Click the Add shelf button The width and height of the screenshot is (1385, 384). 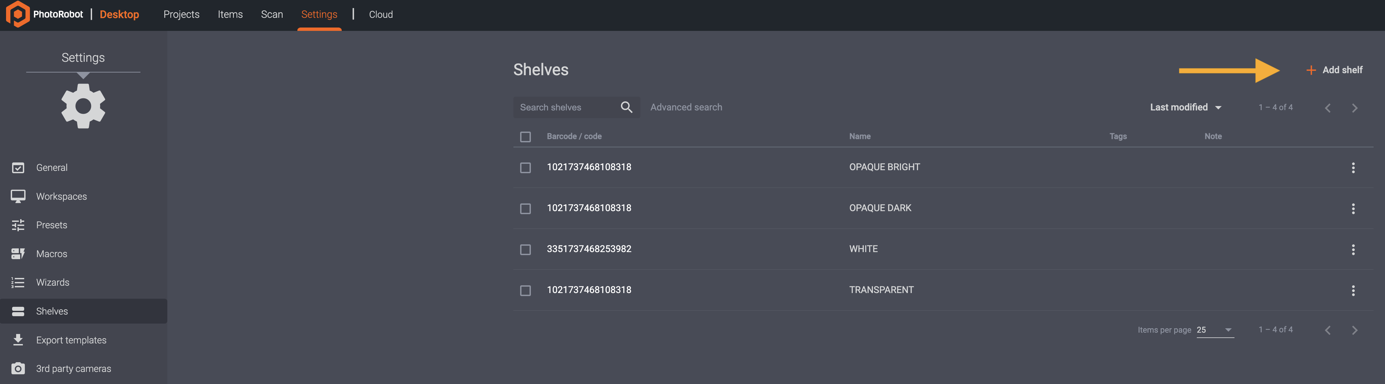(1335, 70)
